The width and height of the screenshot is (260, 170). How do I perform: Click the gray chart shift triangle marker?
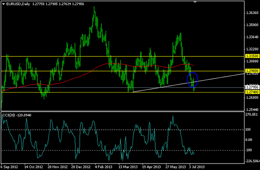click(195, 2)
